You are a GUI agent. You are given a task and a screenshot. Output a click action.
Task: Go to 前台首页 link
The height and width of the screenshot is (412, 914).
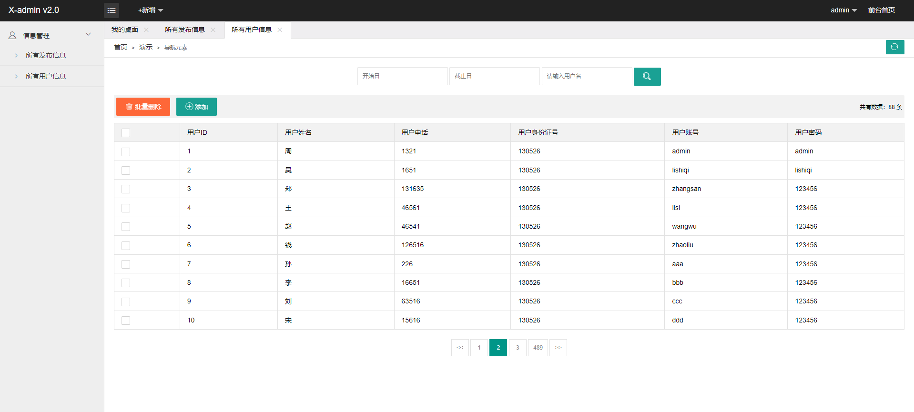coord(881,10)
